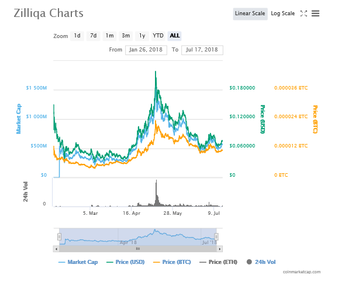Click the navigator scrollbar right arrow
Image resolution: width=345 pixels, height=285 pixels.
pyautogui.click(x=220, y=249)
